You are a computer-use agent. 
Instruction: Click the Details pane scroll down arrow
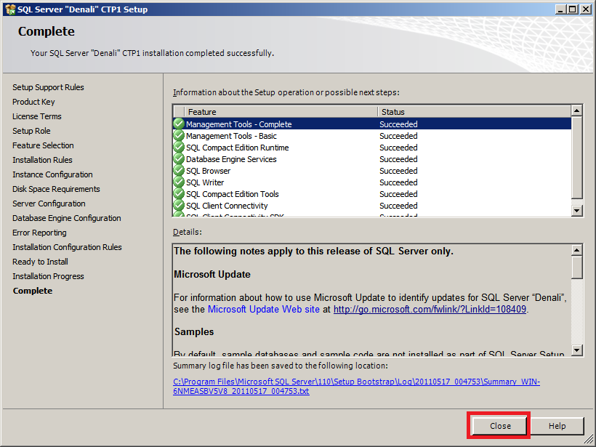[x=576, y=350]
